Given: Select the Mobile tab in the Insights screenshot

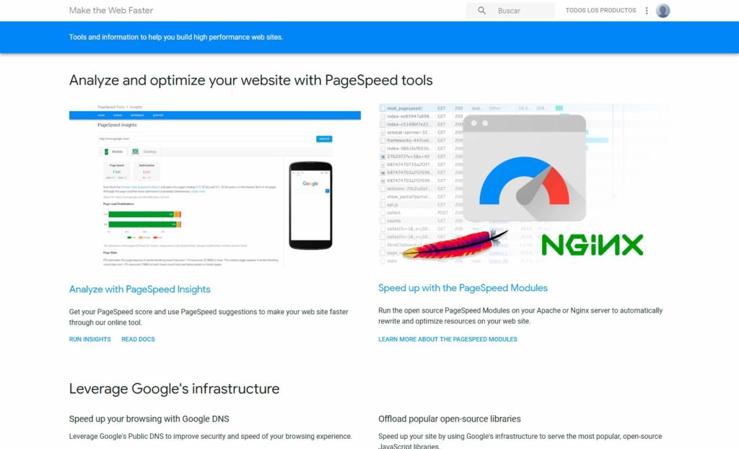Looking at the screenshot, I should click(x=115, y=152).
